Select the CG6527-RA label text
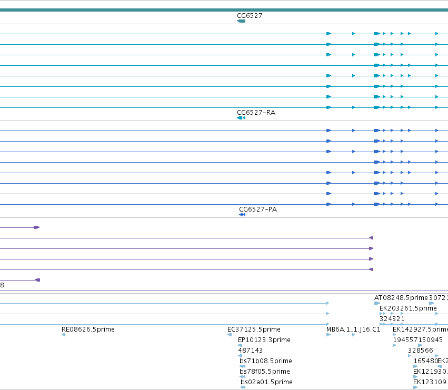448x390 pixels. coord(256,112)
